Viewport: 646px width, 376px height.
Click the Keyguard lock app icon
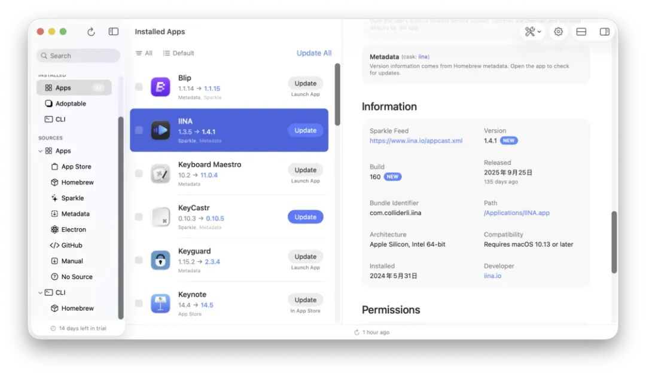(160, 260)
